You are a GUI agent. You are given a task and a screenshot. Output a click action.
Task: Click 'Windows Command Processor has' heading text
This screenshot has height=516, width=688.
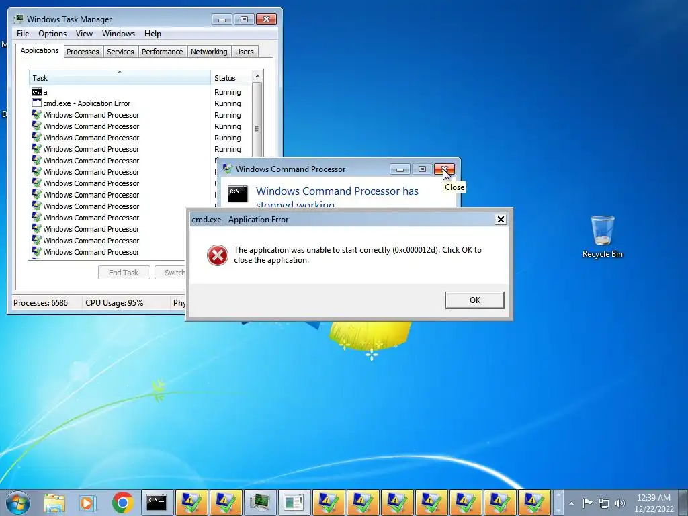coord(337,191)
